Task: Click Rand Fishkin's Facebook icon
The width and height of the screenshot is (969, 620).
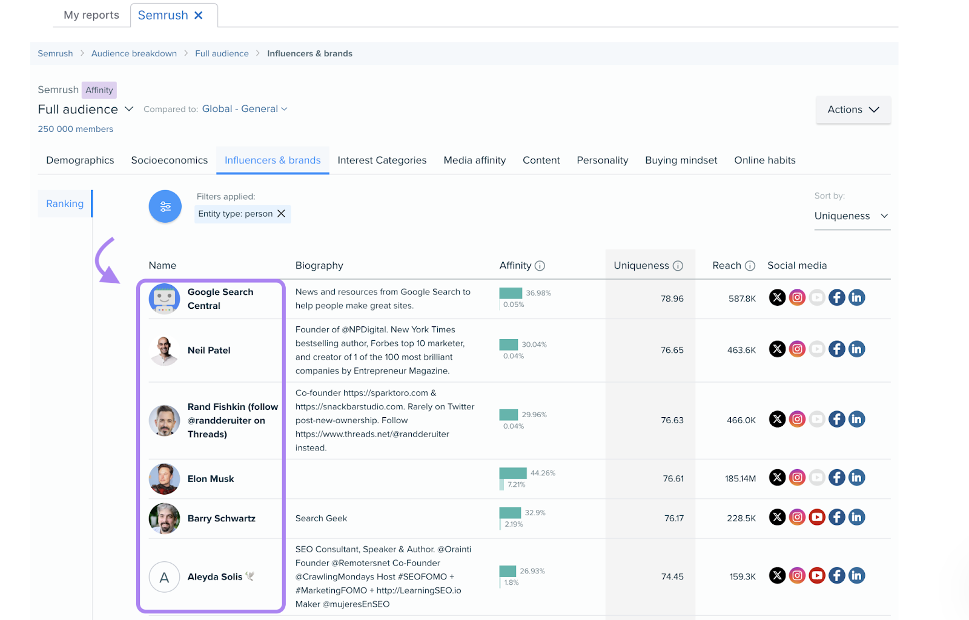Action: click(836, 418)
